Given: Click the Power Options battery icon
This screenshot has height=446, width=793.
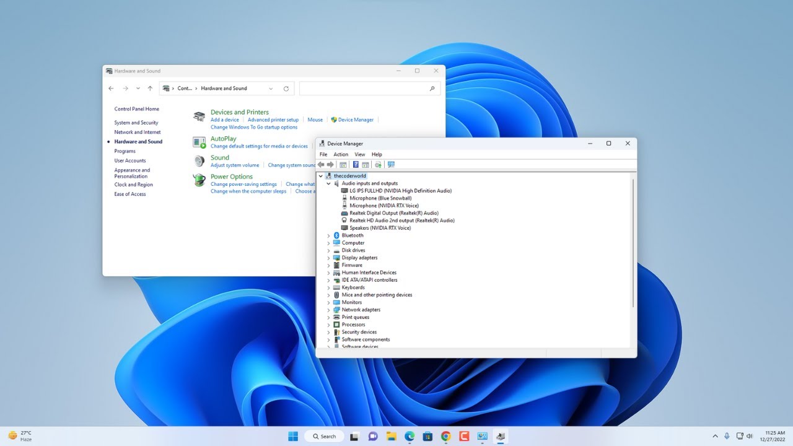Looking at the screenshot, I should click(199, 180).
